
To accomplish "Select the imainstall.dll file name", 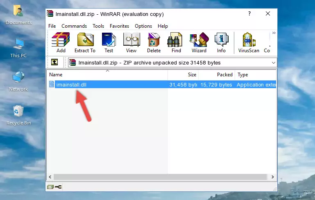I will (71, 84).
